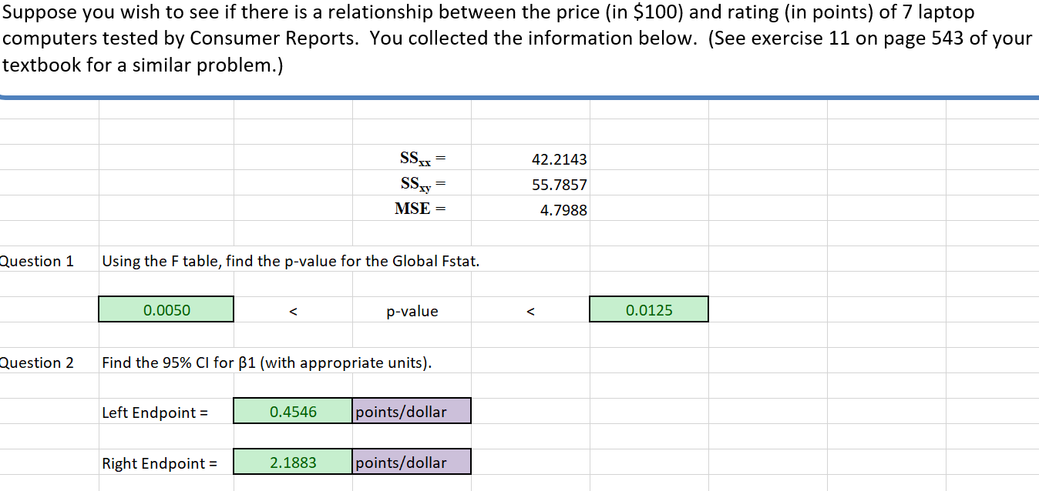The height and width of the screenshot is (491, 1039).
Task: Click the MSE = label
Action: 419,209
